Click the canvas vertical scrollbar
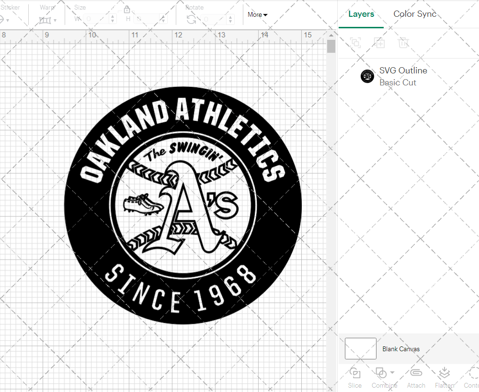Viewport: 479px width, 392px height. point(331,46)
